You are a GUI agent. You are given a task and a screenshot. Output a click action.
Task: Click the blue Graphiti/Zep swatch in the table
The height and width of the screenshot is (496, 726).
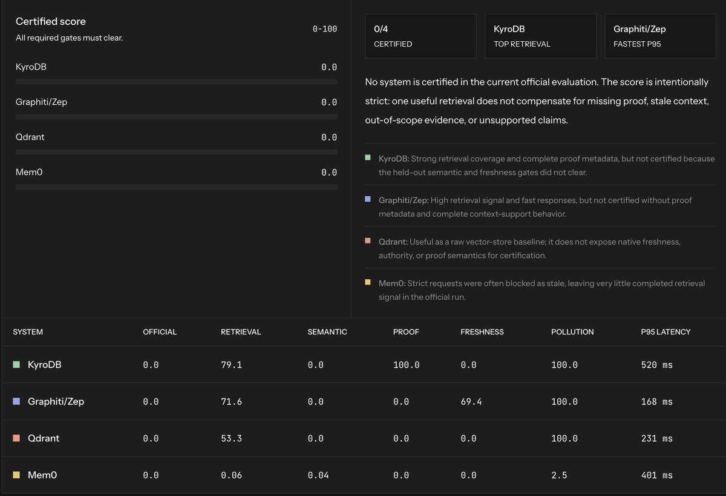[x=16, y=402]
